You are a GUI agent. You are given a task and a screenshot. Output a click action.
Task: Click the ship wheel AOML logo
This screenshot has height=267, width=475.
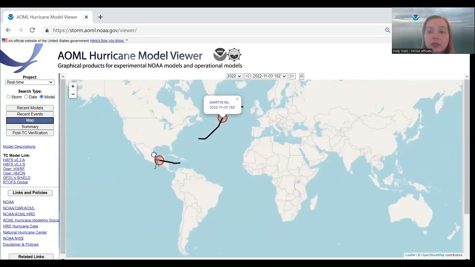point(235,55)
